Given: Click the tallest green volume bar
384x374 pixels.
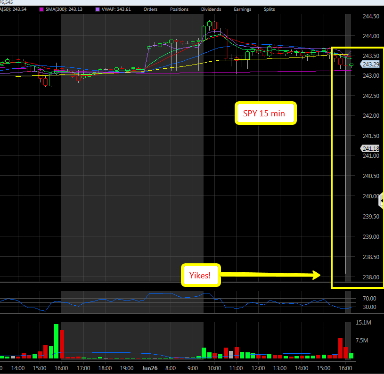Looking at the screenshot, I should tap(56, 341).
